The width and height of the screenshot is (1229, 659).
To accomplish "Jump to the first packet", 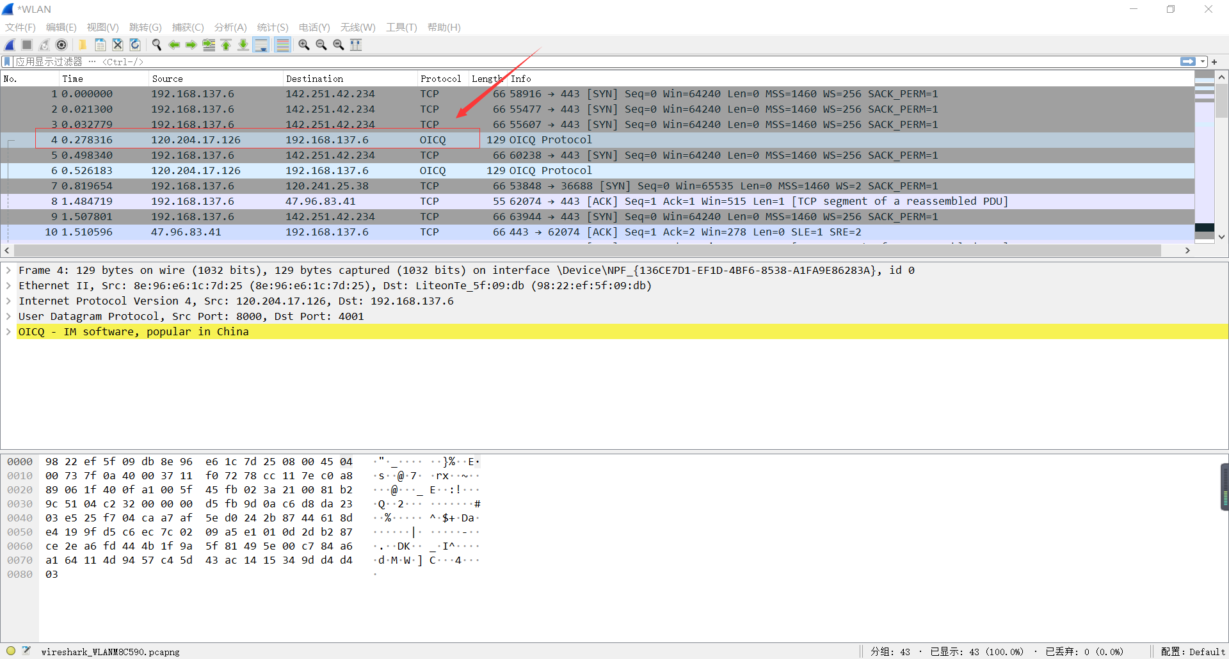I will 226,45.
